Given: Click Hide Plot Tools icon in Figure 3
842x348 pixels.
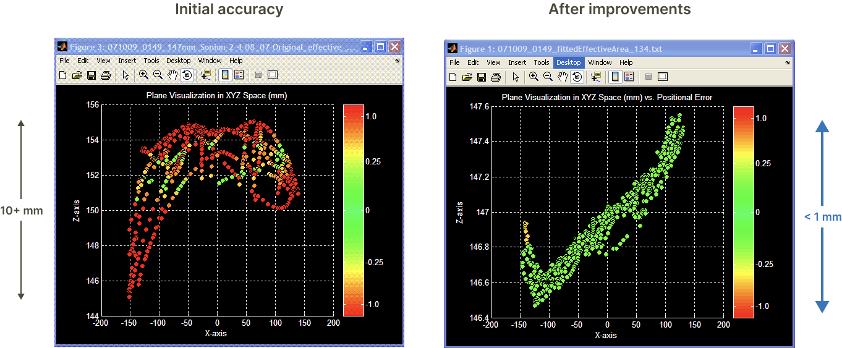Looking at the screenshot, I should point(258,75).
